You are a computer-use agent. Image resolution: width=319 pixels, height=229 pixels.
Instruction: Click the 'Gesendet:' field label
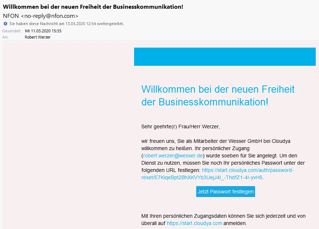pos(12,31)
